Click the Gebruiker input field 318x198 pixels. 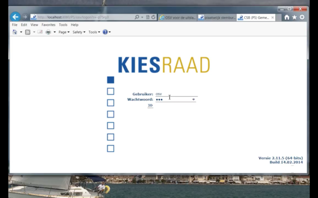point(177,94)
